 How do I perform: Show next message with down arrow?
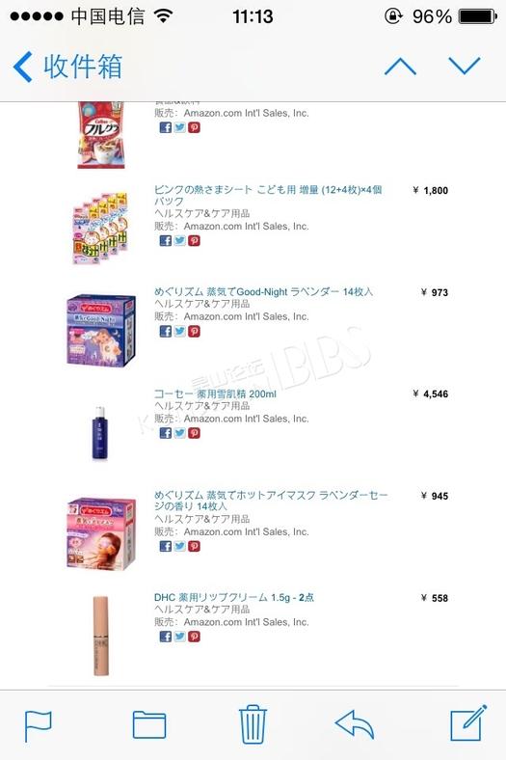click(464, 66)
